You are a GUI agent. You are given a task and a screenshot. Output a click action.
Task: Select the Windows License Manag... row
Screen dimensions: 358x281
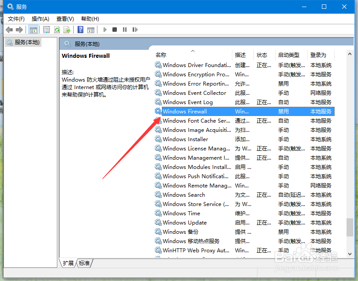244,148
